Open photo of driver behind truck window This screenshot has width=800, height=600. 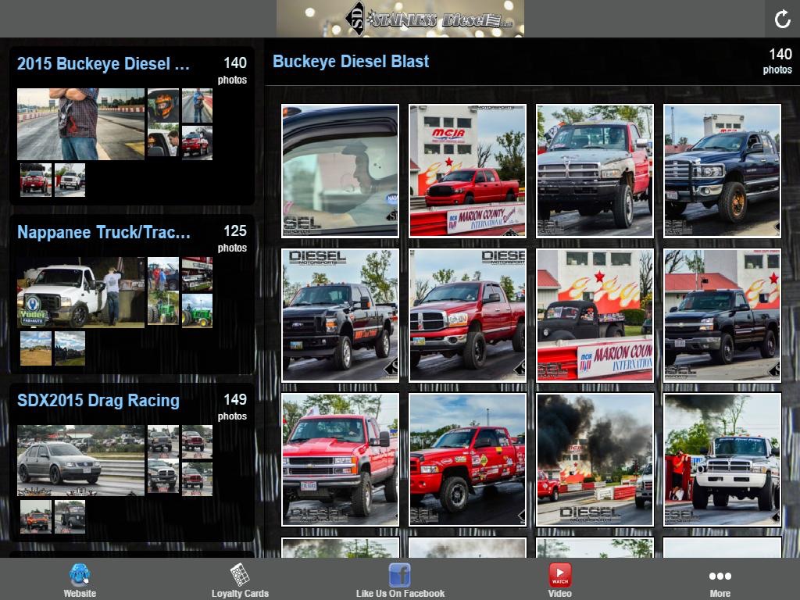[341, 171]
